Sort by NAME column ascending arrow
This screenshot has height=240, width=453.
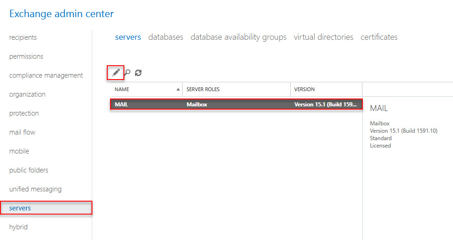[x=178, y=89]
